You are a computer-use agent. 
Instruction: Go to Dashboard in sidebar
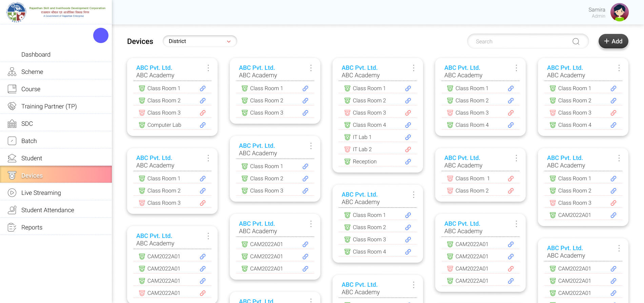36,55
